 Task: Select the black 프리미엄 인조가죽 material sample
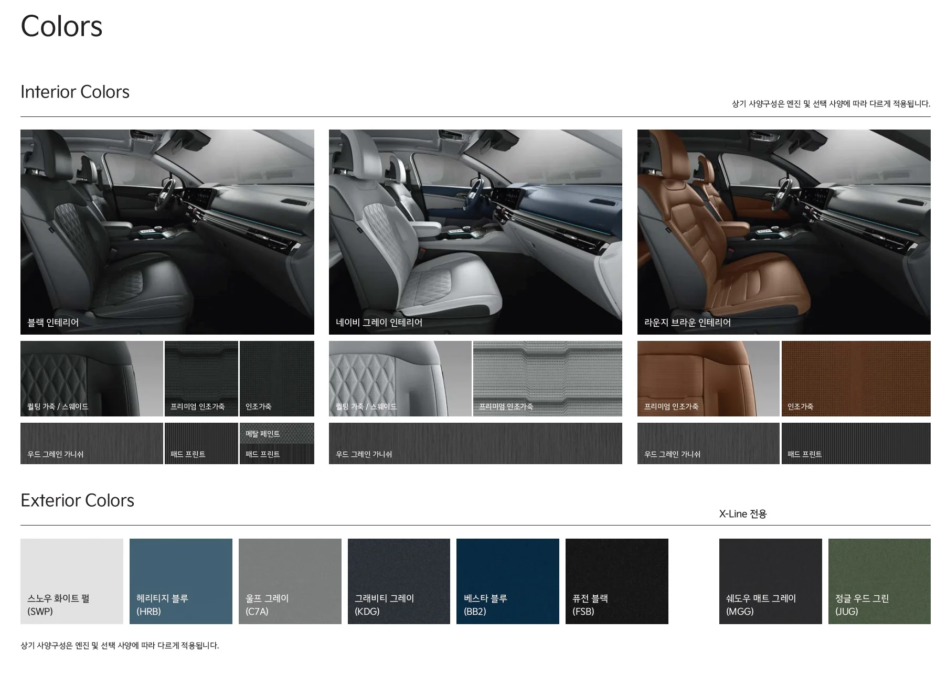pyautogui.click(x=201, y=379)
